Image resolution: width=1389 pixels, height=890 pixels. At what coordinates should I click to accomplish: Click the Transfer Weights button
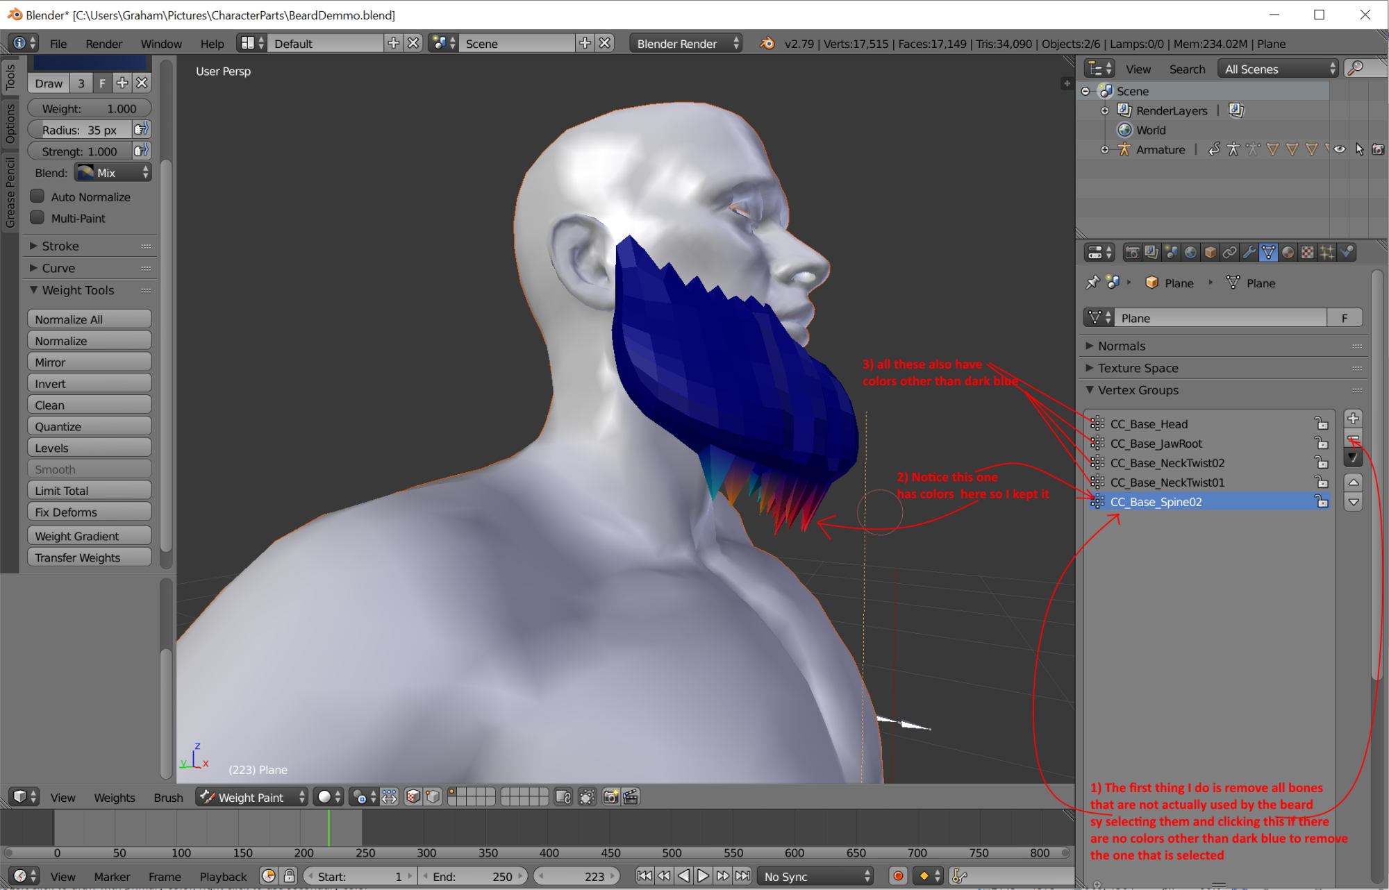[x=90, y=557]
